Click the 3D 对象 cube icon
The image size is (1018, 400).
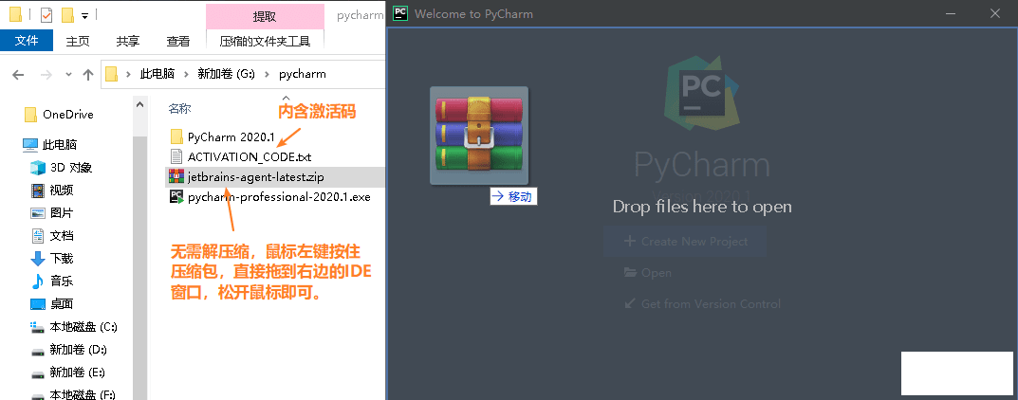coord(38,167)
